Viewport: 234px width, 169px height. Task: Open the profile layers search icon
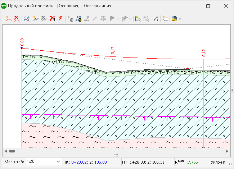click(x=26, y=18)
